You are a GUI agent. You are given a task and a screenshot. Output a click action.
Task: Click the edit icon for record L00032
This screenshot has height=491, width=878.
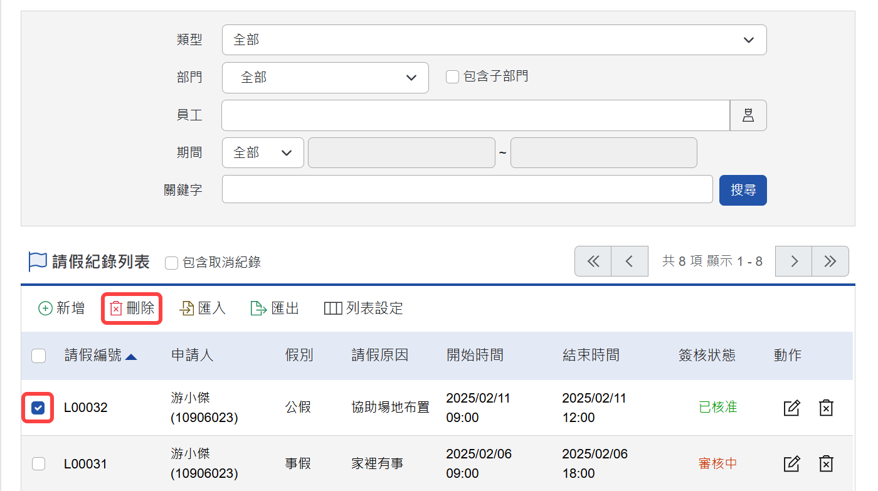tap(792, 408)
